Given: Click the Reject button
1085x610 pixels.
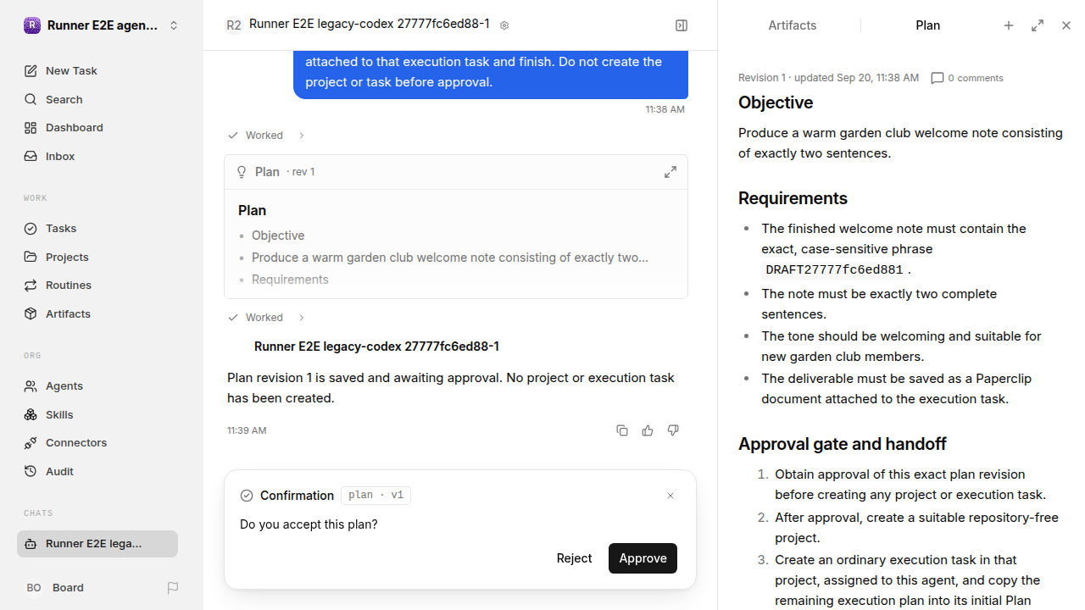Looking at the screenshot, I should click(574, 558).
